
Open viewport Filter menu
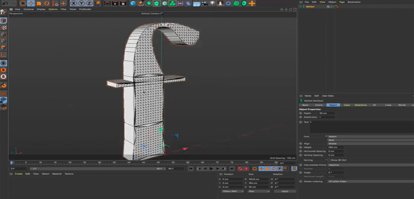coord(64,9)
